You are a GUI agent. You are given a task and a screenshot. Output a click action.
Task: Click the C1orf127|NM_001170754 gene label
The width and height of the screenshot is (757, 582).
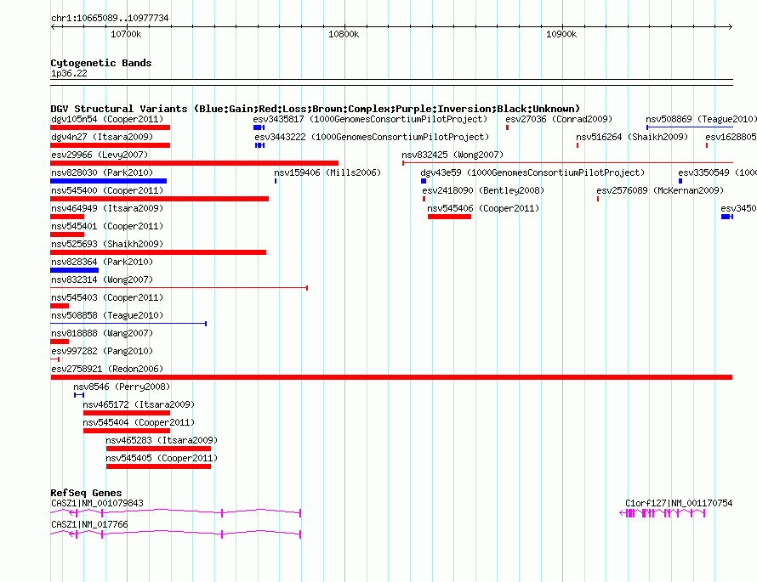click(x=679, y=503)
